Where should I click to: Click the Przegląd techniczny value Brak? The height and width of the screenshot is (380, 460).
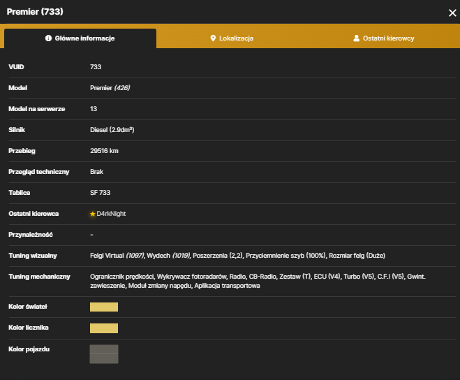coord(96,172)
